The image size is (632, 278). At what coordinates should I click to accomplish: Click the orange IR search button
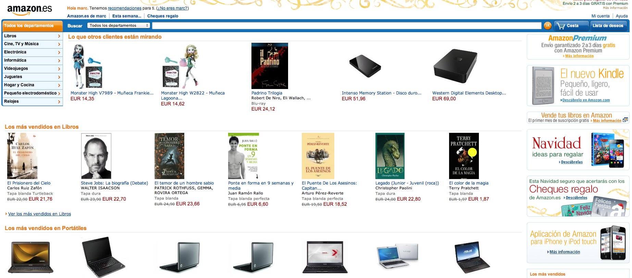tap(547, 25)
